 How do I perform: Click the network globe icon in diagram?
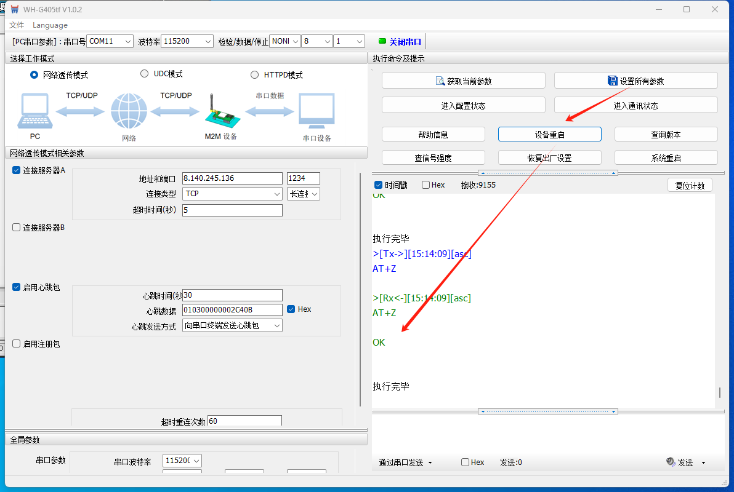tap(129, 111)
